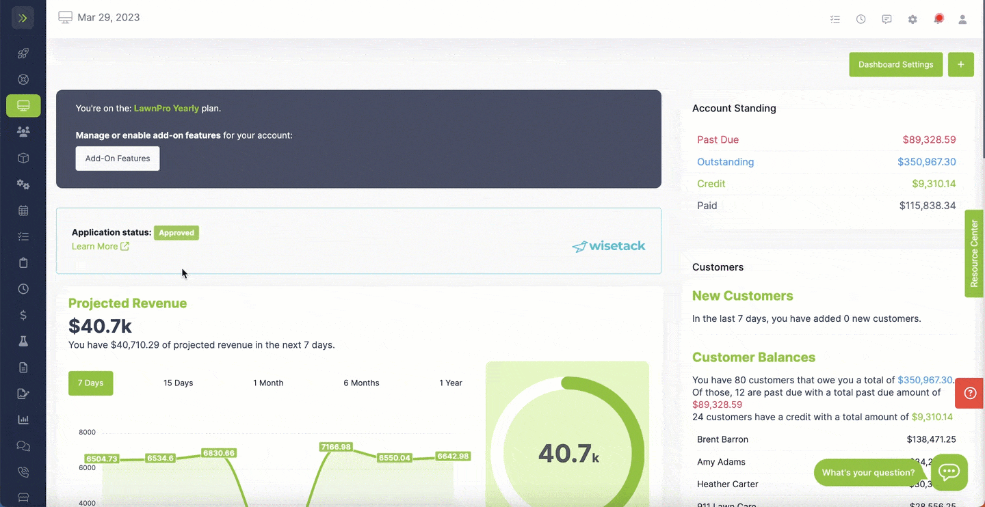This screenshot has height=507, width=985.
Task: Select the highlighted dashboard monitor icon in sidebar
Action: pos(23,106)
